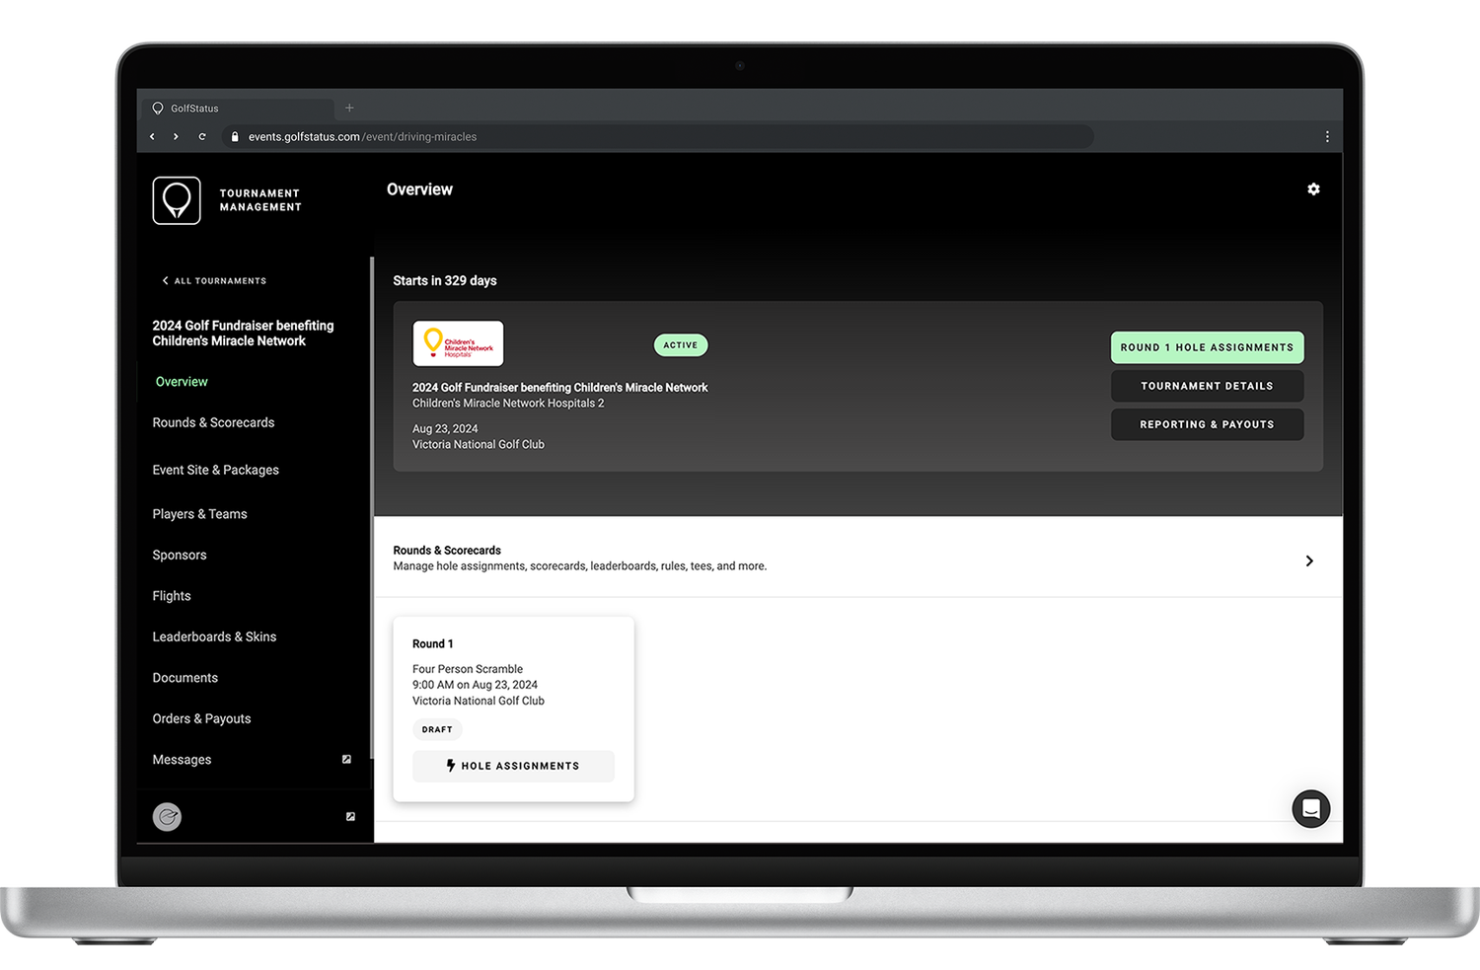
Task: Click the GolfStatus avatar at sidebar bottom
Action: (x=167, y=816)
